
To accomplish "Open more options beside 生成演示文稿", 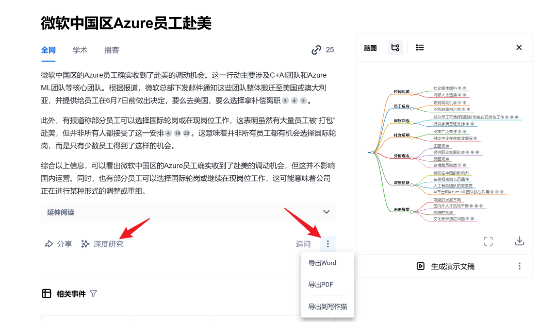I will tap(519, 266).
